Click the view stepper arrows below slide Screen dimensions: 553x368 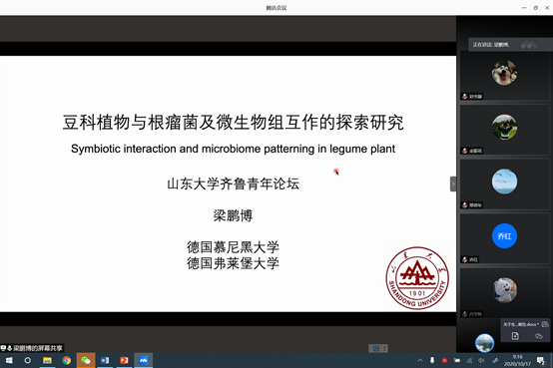coord(384,348)
